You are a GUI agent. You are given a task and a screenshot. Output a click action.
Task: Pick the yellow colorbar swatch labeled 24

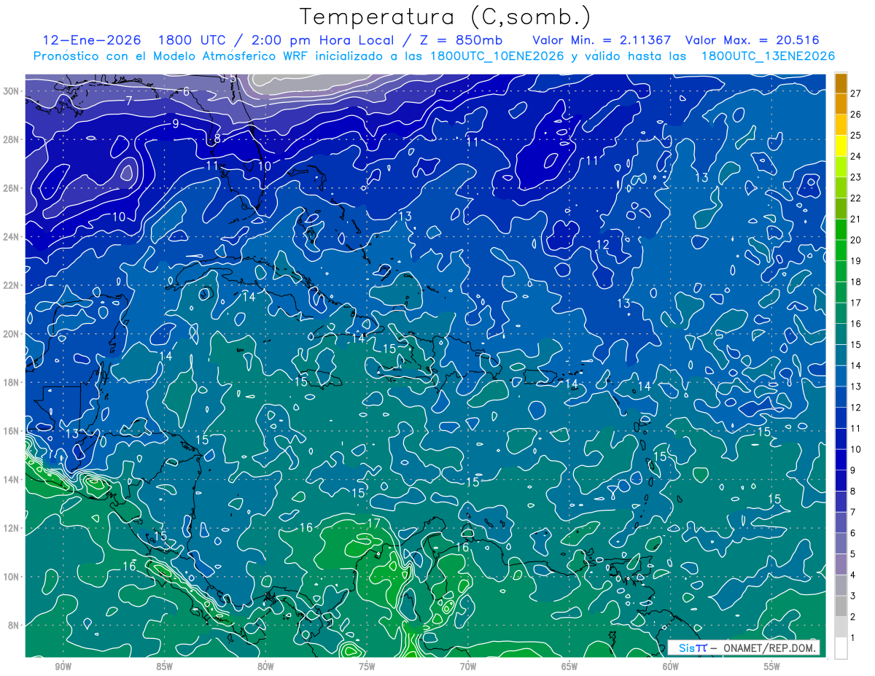[x=841, y=147]
